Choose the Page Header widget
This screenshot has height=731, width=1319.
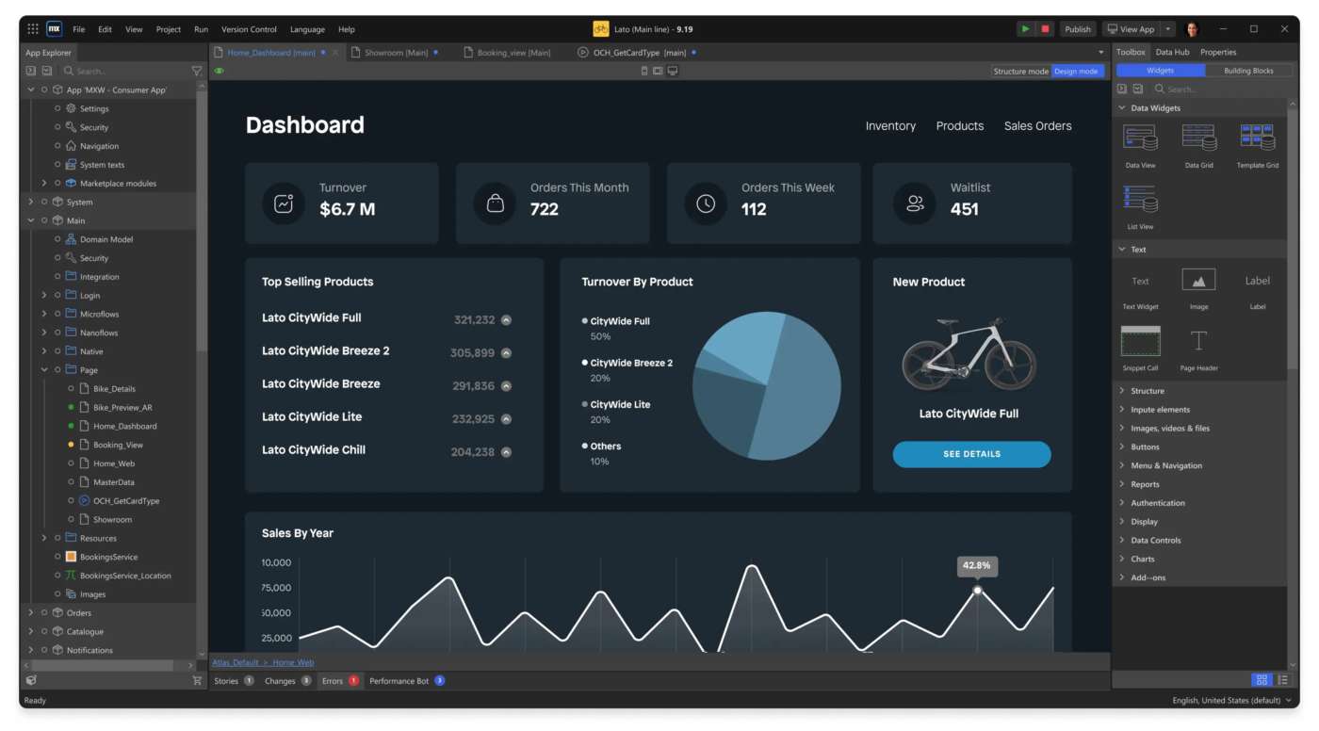coord(1198,349)
